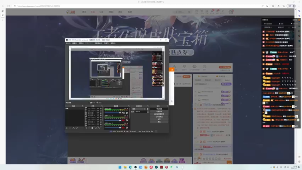Go back in the browser
This screenshot has height=170, width=302.
[x=3, y=6]
